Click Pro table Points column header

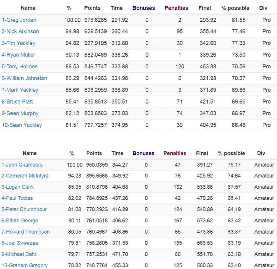click(x=92, y=8)
